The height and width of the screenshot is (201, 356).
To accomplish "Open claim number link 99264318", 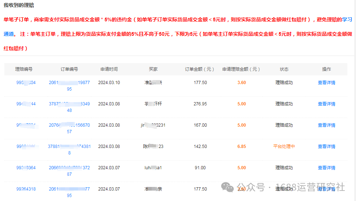I will click(x=26, y=189).
